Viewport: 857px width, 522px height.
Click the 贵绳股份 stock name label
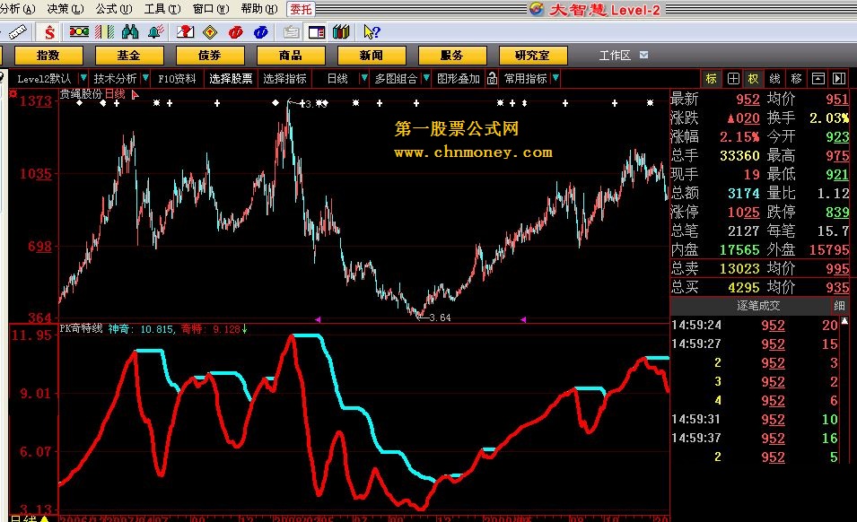(81, 94)
